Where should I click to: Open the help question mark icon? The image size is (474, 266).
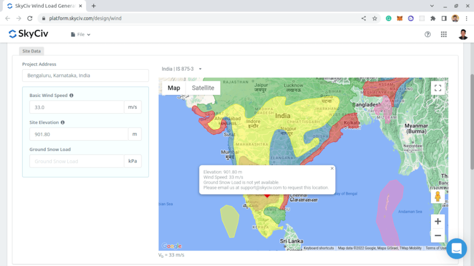click(427, 34)
